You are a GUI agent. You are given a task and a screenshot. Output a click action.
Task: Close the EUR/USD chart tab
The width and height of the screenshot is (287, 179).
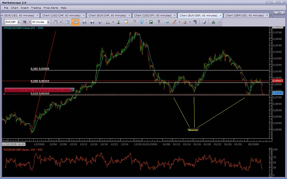point(37,16)
